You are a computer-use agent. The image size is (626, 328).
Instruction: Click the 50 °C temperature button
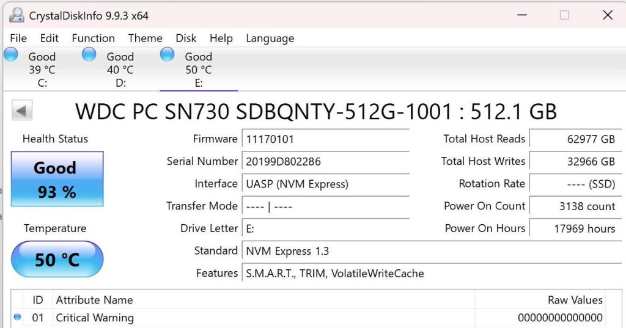click(x=57, y=260)
